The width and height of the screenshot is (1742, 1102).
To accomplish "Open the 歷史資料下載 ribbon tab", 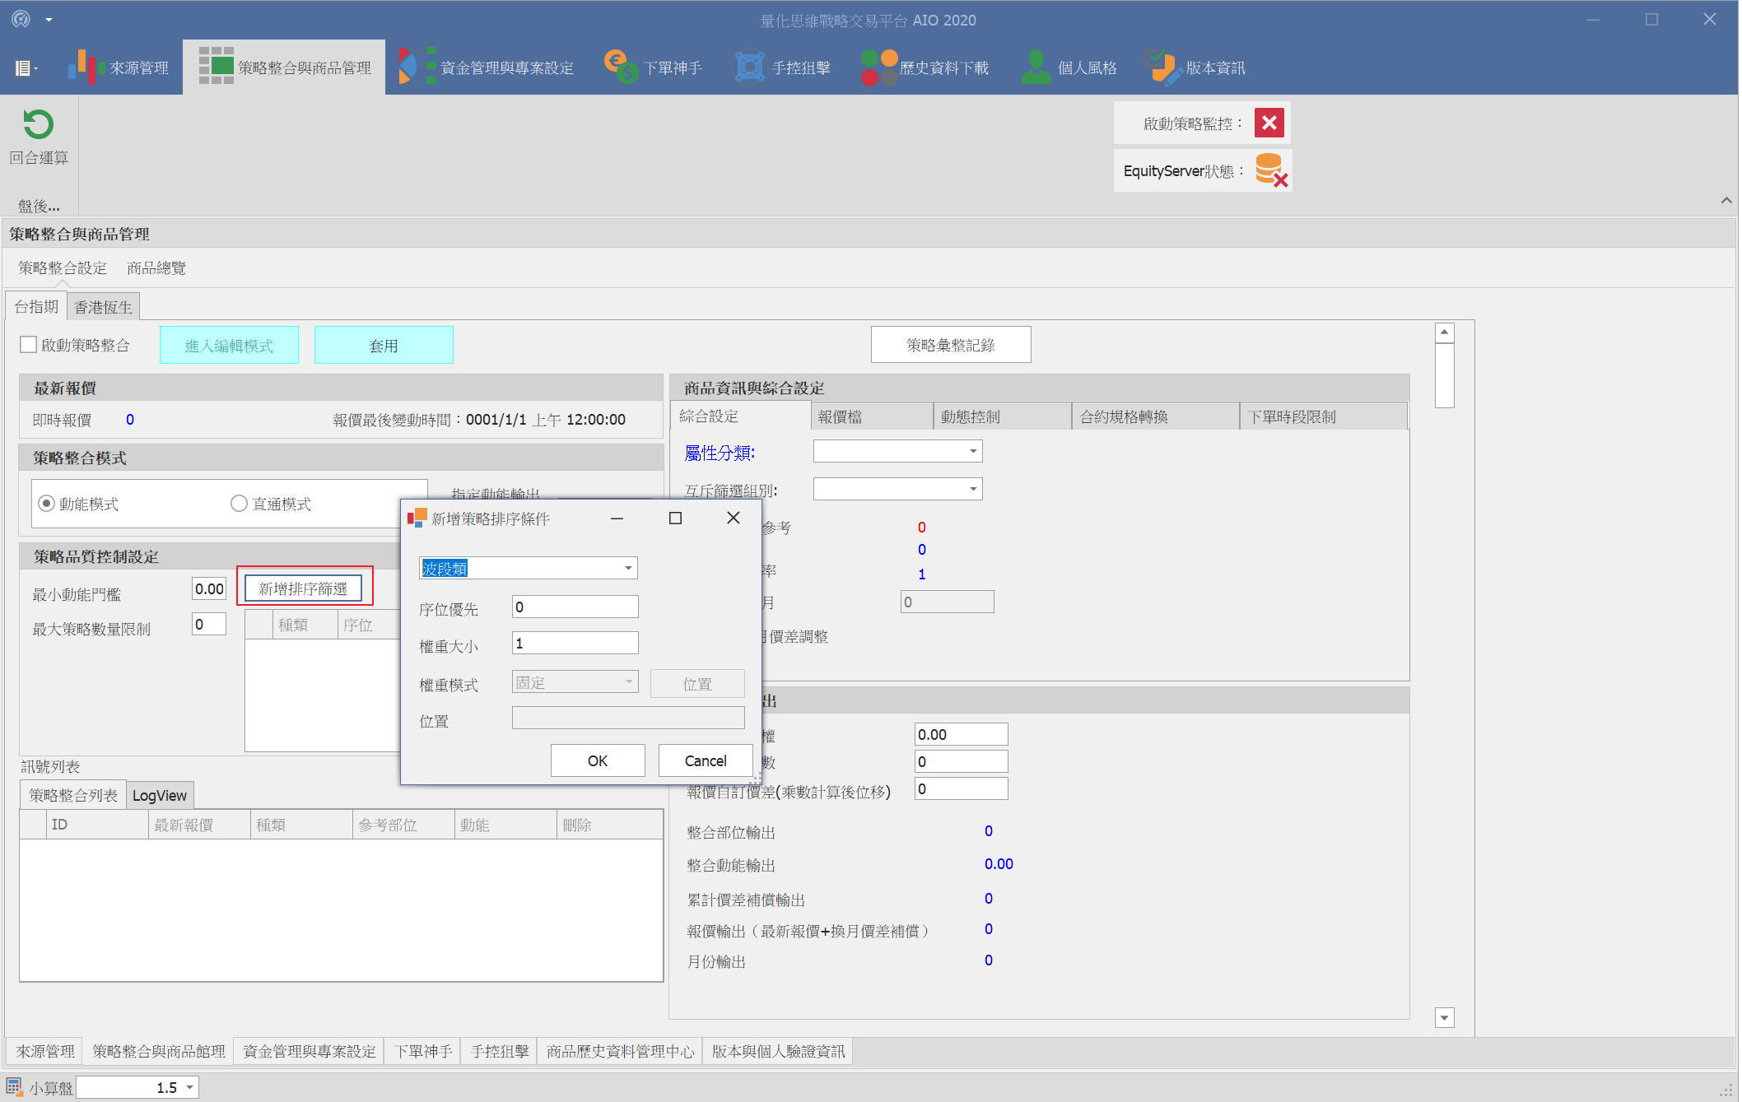I will pyautogui.click(x=925, y=67).
